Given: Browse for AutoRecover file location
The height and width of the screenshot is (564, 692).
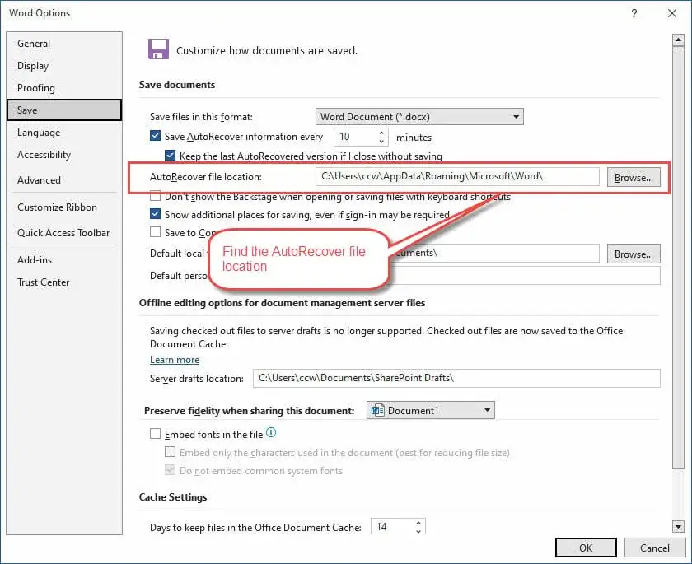Looking at the screenshot, I should pyautogui.click(x=634, y=177).
